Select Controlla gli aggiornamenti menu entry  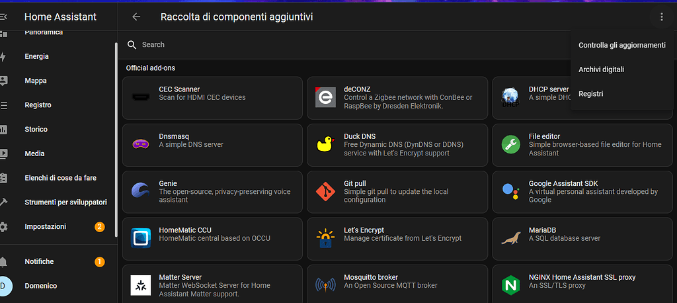621,46
